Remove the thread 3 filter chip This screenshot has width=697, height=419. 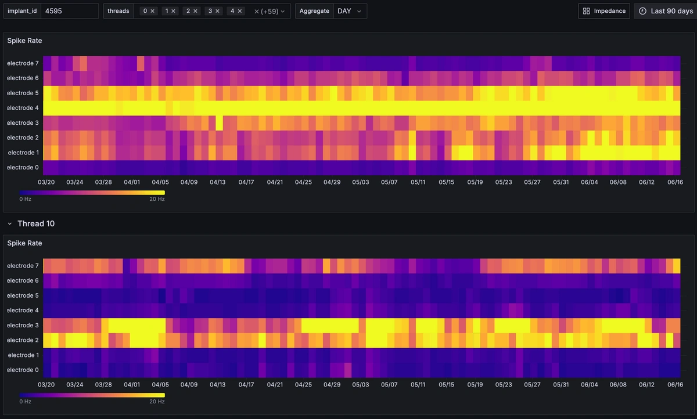pos(217,10)
